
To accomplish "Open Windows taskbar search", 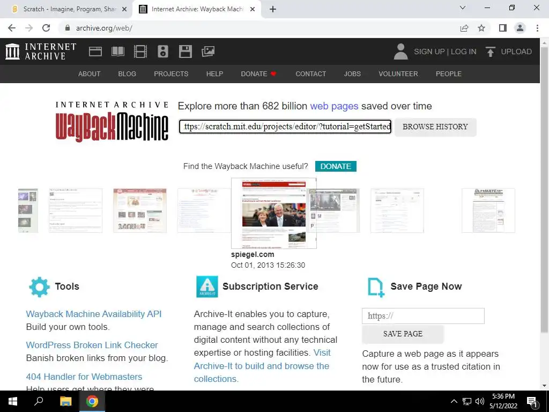I will coord(39,401).
